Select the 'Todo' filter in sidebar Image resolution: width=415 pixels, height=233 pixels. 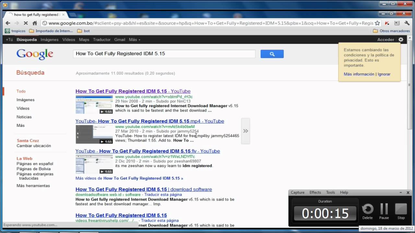(21, 91)
